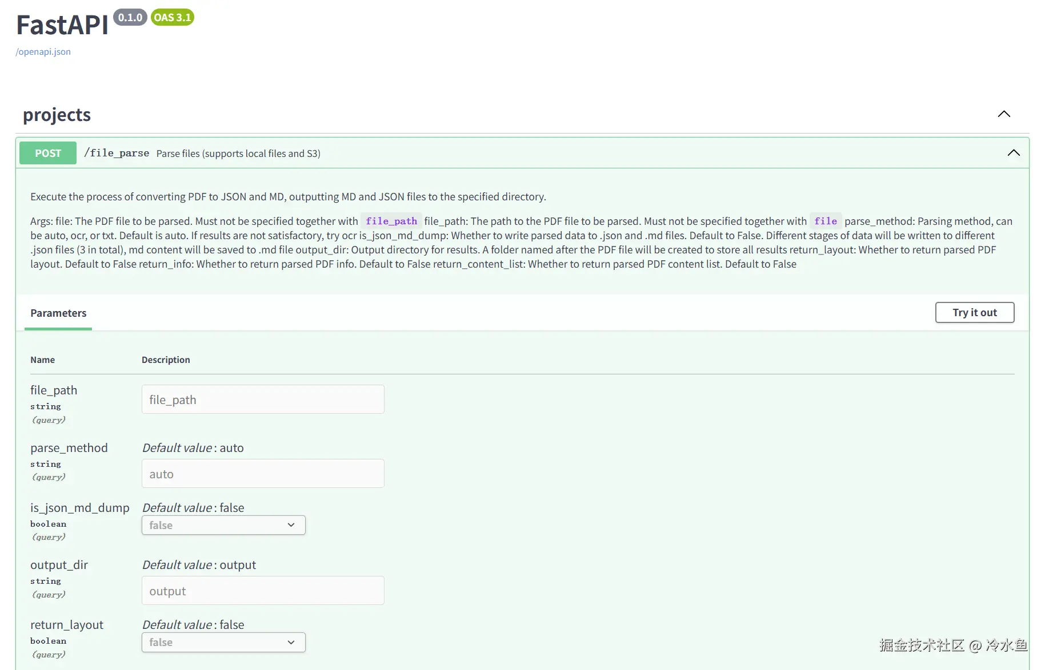The image size is (1045, 670).
Task: Click the file_path input field
Action: [x=263, y=399]
